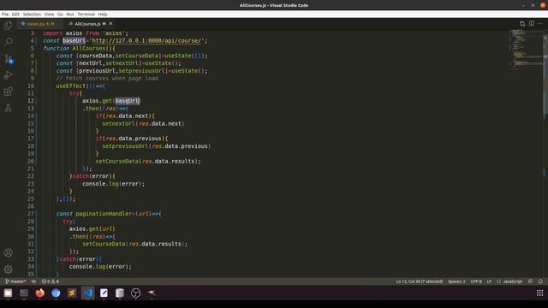Click the master branch indicator in status bar
The image size is (548, 308).
pos(15,281)
